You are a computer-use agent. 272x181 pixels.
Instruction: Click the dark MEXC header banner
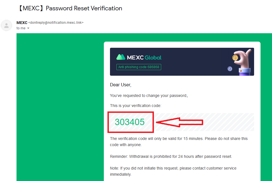click(182, 62)
